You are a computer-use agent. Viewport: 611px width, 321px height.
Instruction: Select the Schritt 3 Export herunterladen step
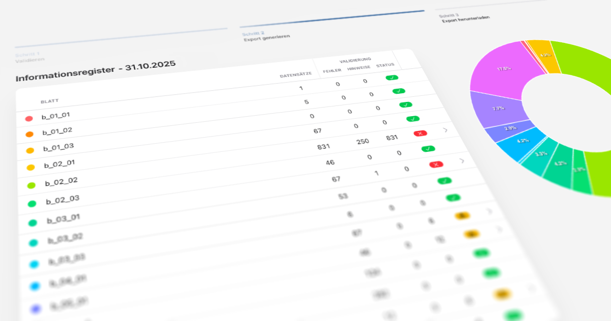(x=464, y=17)
